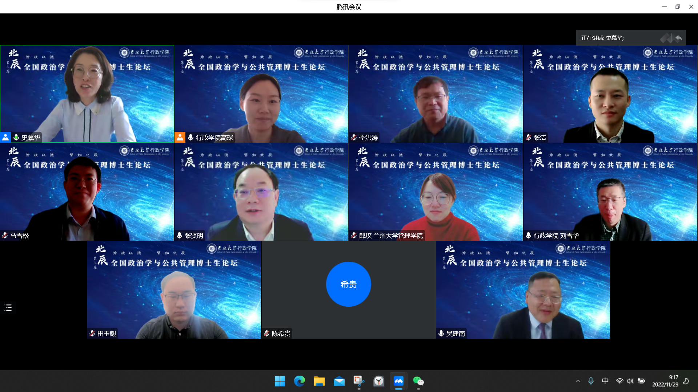Open WeChat from the taskbar

point(418,381)
